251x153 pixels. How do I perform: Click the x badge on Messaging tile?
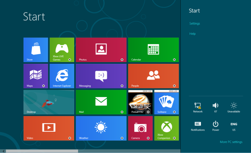tap(122, 86)
